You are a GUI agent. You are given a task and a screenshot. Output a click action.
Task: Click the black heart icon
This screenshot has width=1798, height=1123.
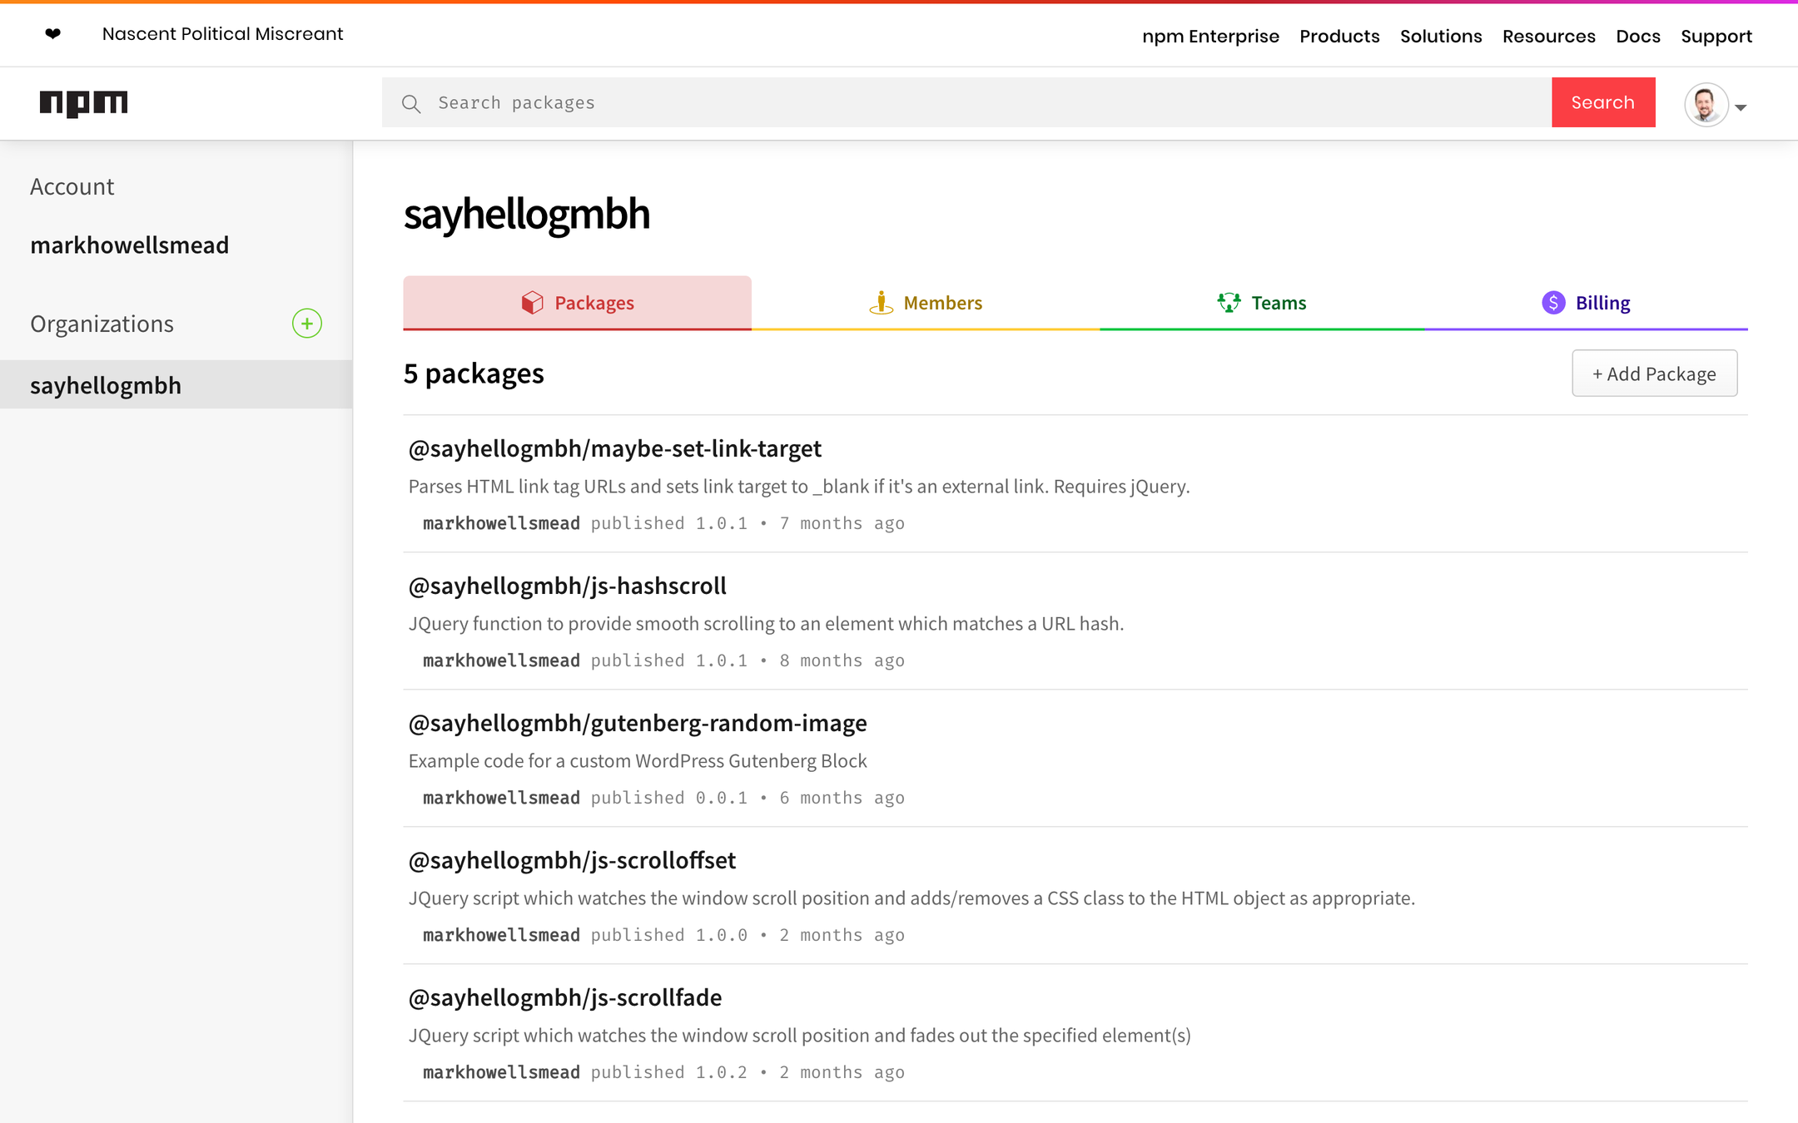tap(52, 34)
